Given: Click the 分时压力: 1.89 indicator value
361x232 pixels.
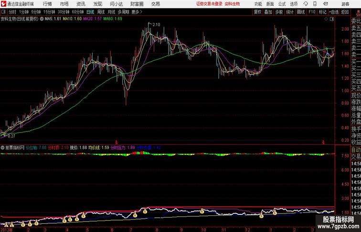Looking at the screenshot, I should click(x=123, y=148).
